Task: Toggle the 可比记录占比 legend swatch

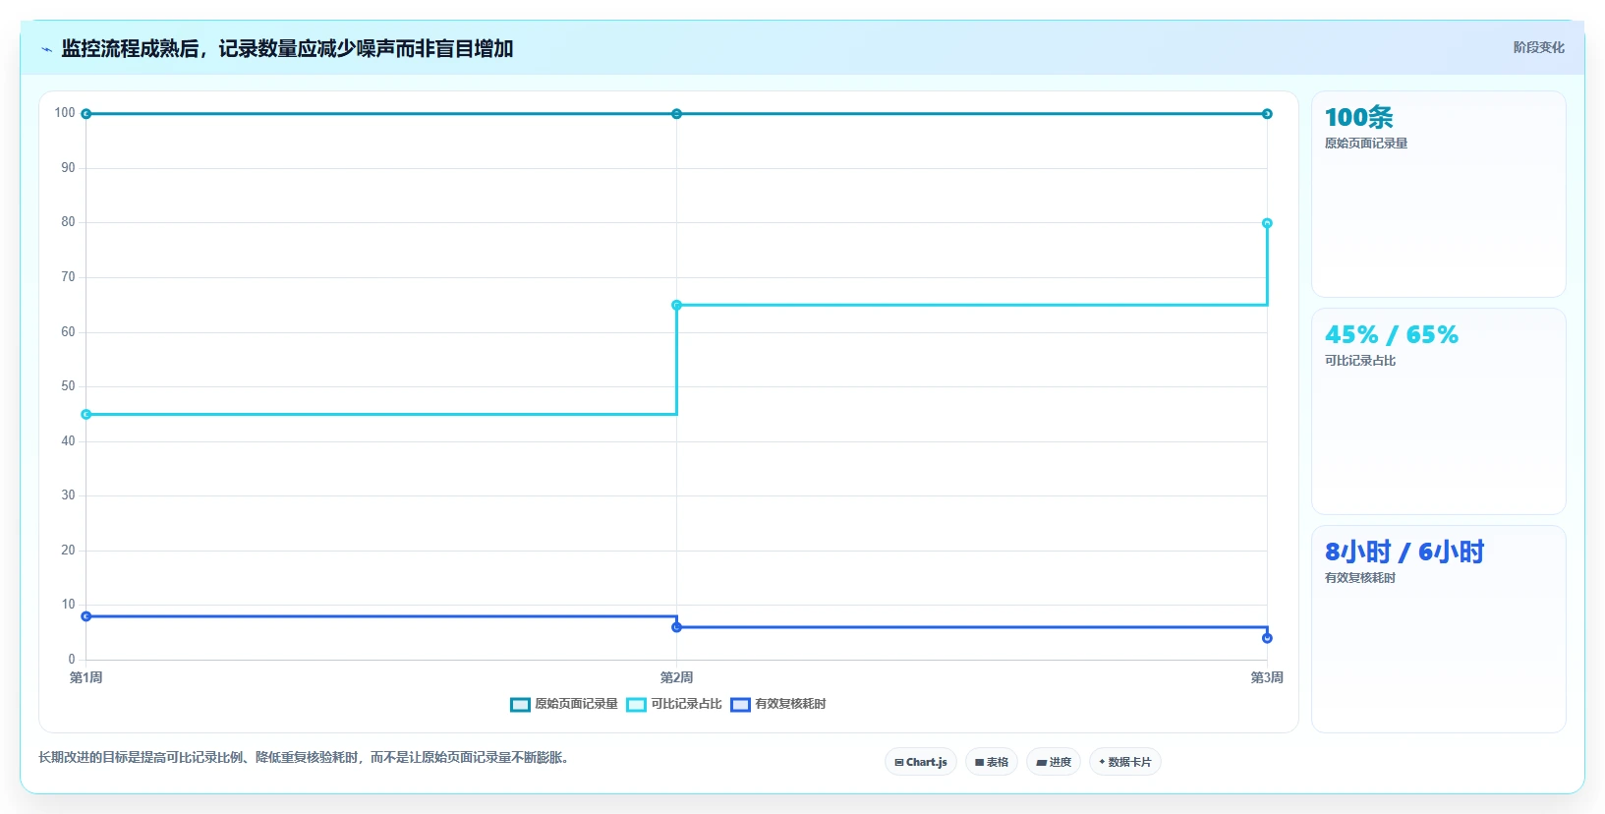Action: pyautogui.click(x=636, y=705)
